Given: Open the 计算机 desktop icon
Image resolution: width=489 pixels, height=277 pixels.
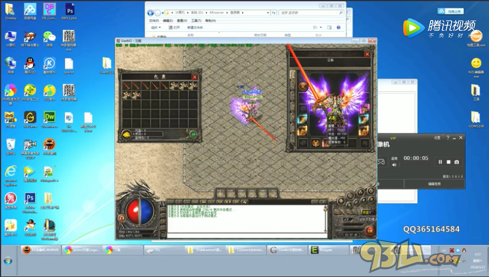Looking at the screenshot, I should click(11, 38).
